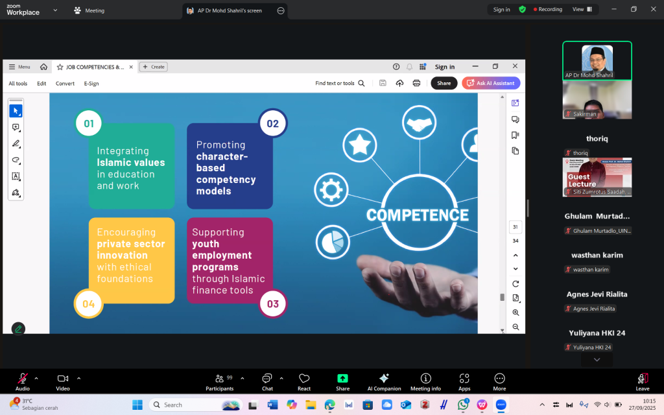Expand audio options arrow next to Audio
The width and height of the screenshot is (664, 415).
(36, 378)
